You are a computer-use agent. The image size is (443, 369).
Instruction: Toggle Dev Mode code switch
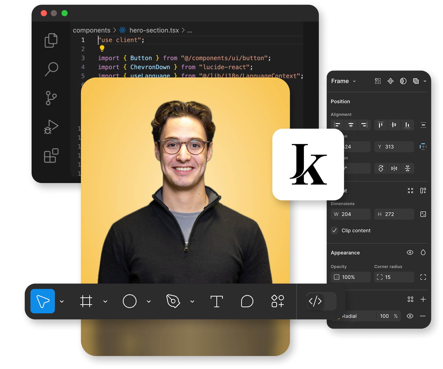pos(315,301)
